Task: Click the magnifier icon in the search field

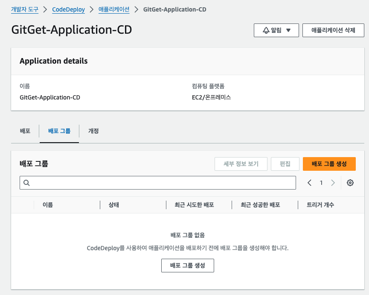Action: [x=26, y=183]
